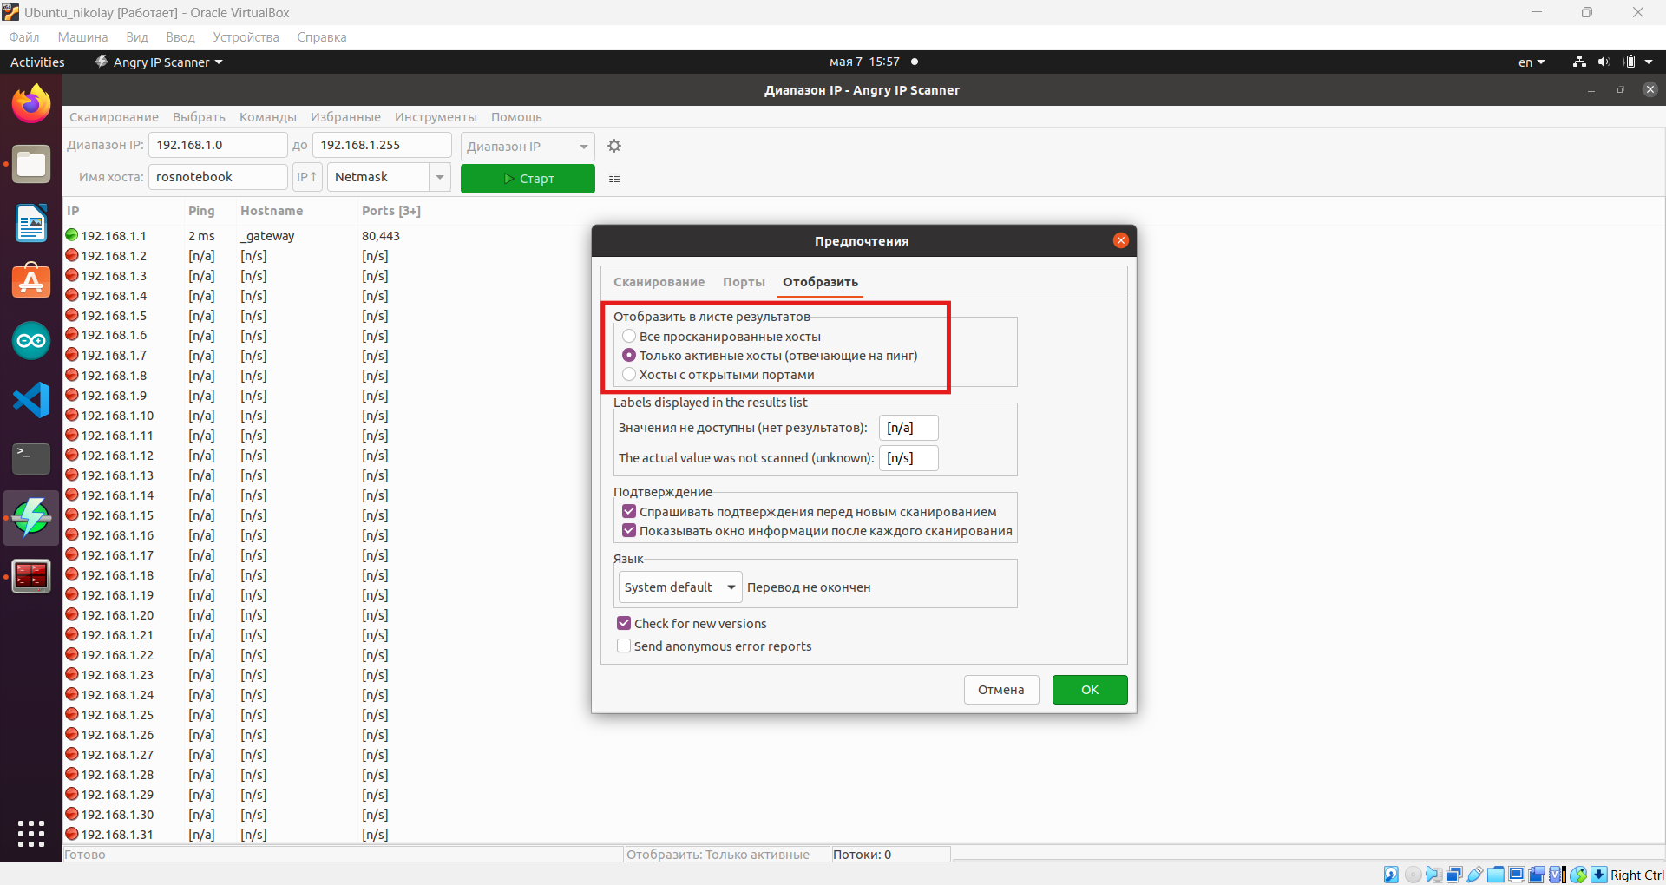Select 'Хосты с открытыми портами' radio option
Viewport: 1666px width, 885px height.
(629, 375)
